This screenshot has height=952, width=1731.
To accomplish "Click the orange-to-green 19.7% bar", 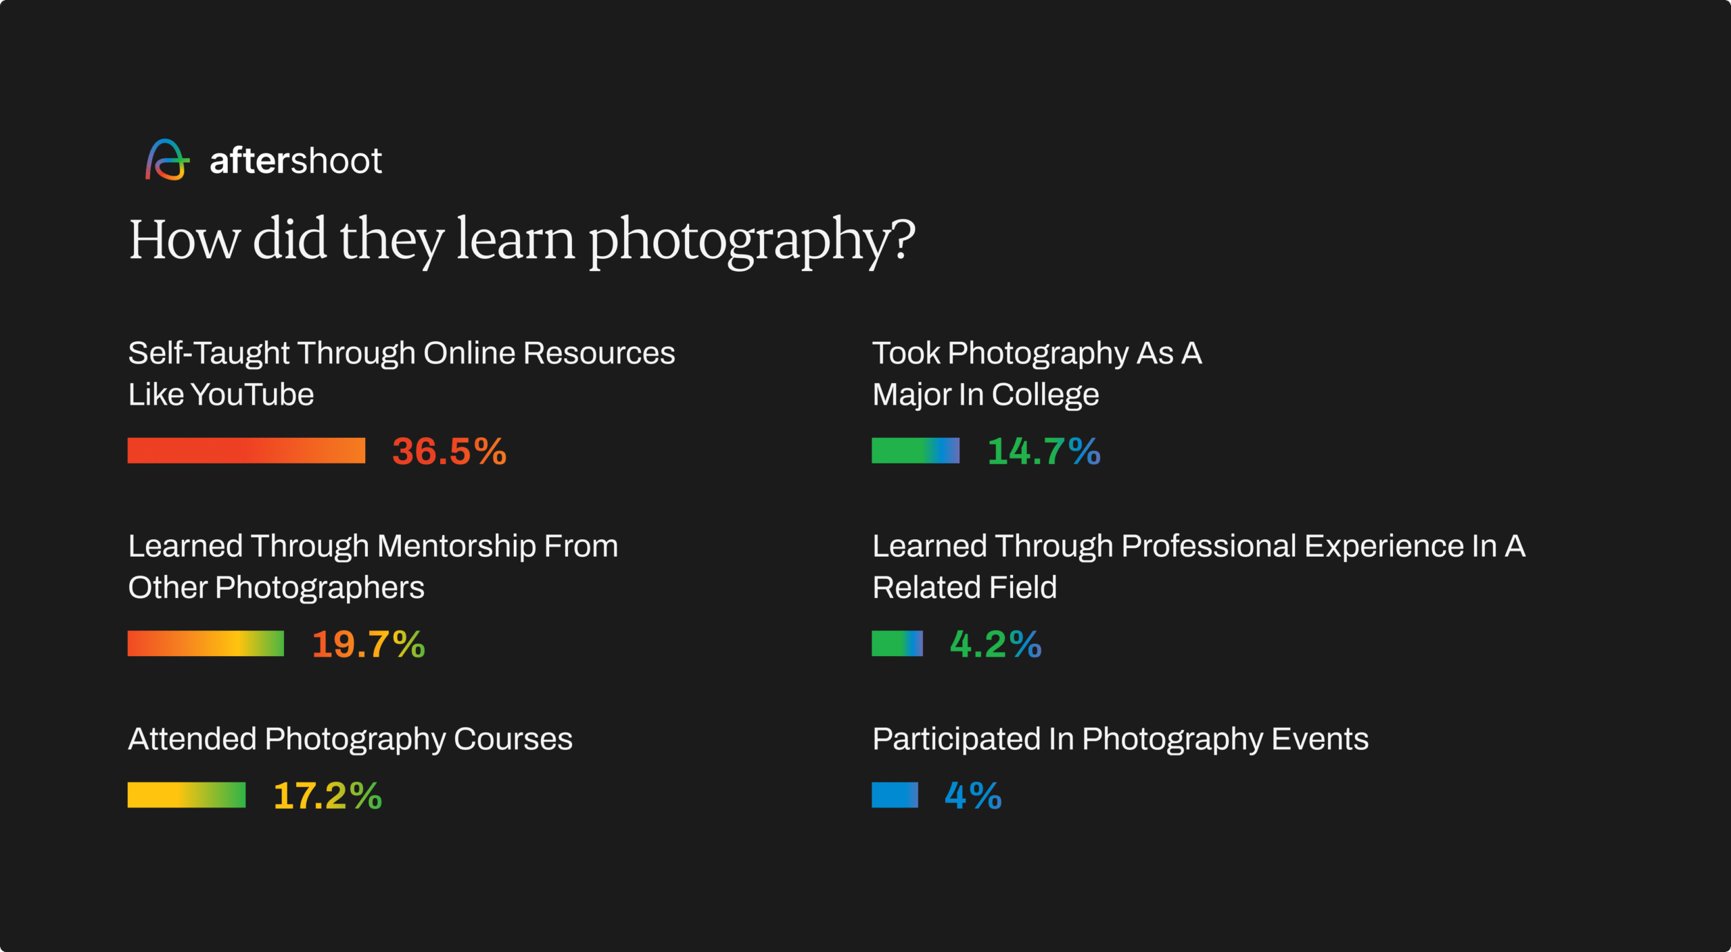I will pos(206,643).
